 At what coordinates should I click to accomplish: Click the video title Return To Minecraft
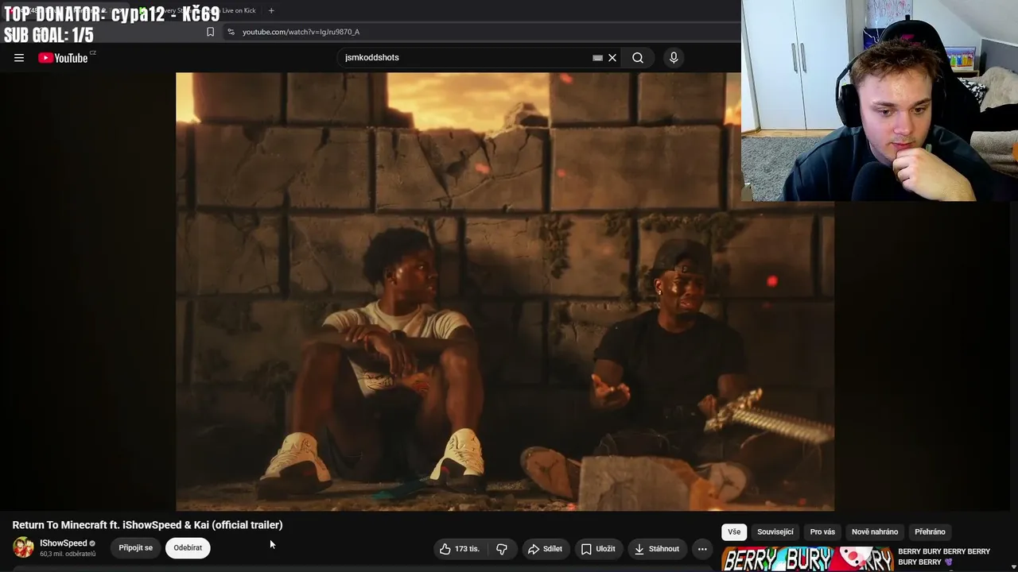click(147, 525)
